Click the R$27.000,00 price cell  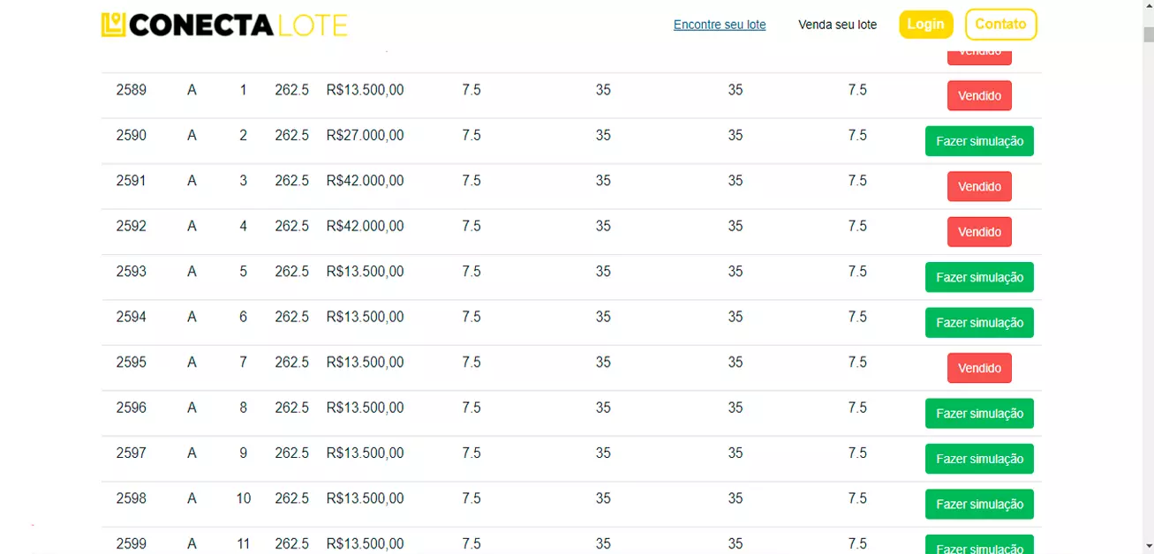[x=365, y=135]
